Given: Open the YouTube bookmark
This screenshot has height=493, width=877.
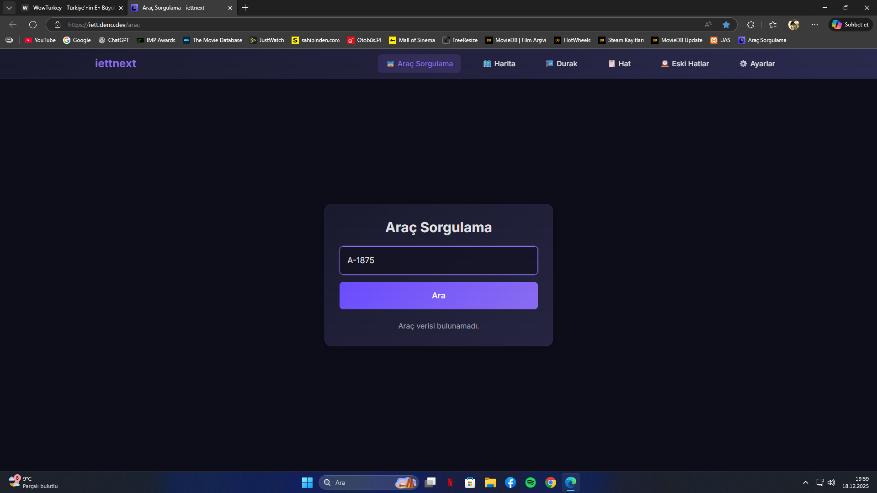Looking at the screenshot, I should (40, 40).
